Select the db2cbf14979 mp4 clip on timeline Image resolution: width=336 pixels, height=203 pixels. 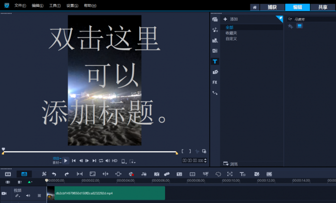point(106,193)
